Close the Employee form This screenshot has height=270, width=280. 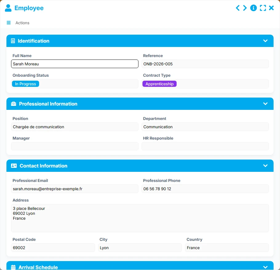point(271,8)
